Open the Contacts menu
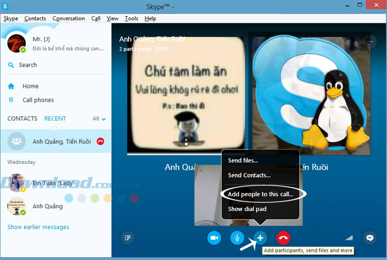This screenshot has width=387, height=260. click(x=35, y=18)
